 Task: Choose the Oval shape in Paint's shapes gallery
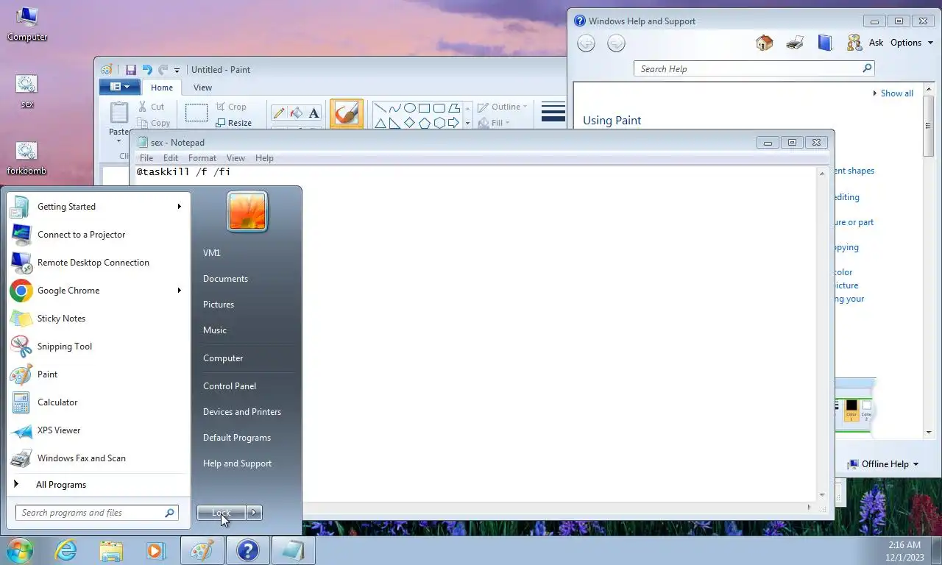pos(410,108)
